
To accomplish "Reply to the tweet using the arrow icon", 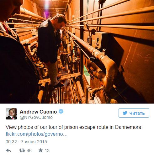I will coord(8,150).
